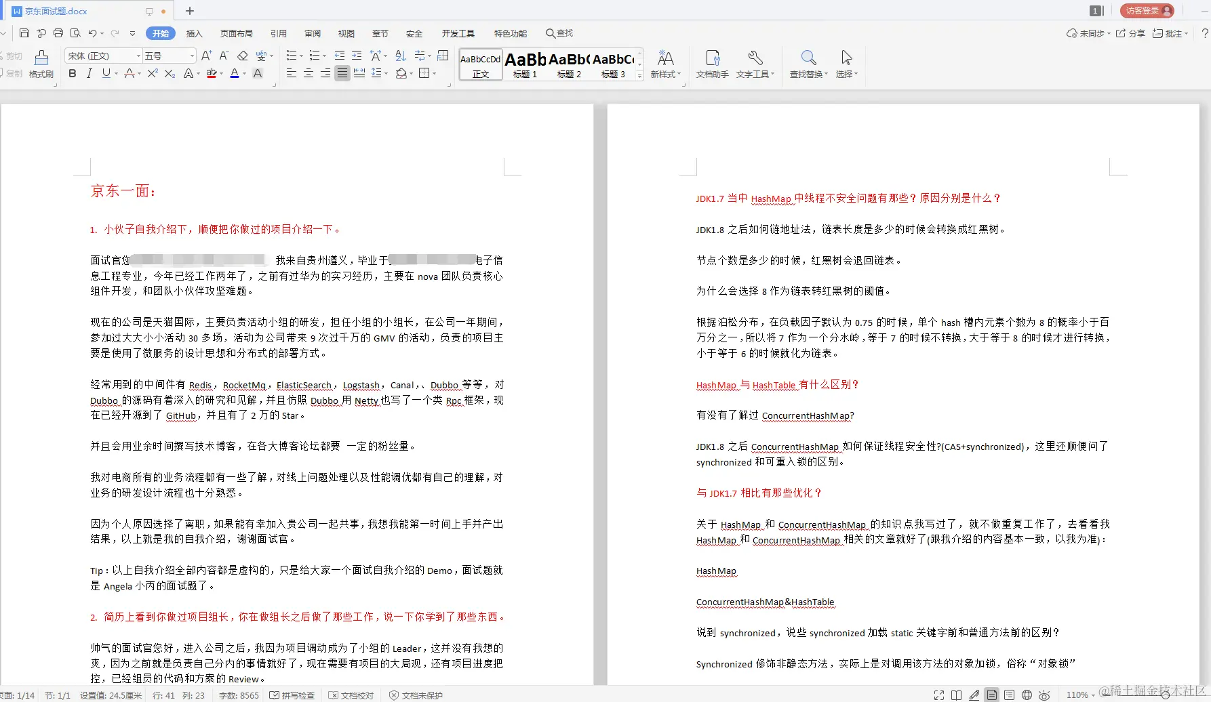This screenshot has width=1211, height=702.
Task: Open the Text Tools (文字工具) dropdown
Action: click(x=755, y=64)
